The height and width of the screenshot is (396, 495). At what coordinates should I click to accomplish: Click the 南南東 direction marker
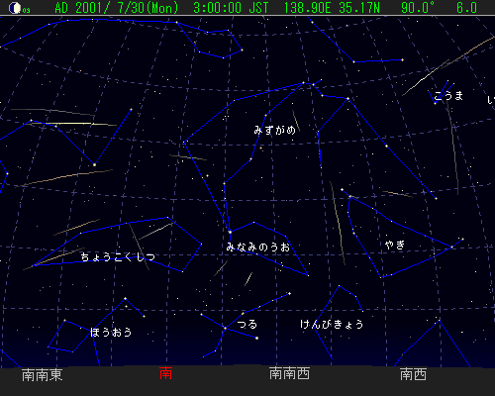42,375
